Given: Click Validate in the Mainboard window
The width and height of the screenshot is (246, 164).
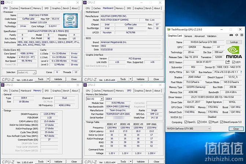Looking at the screenshot, I should pyautogui.click(x=141, y=79).
